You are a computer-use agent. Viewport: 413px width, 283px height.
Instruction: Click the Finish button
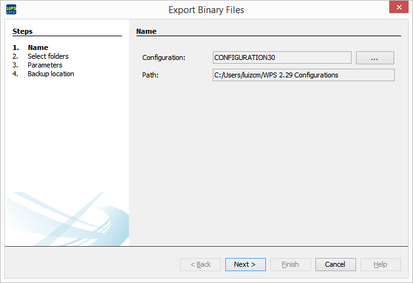tap(290, 264)
